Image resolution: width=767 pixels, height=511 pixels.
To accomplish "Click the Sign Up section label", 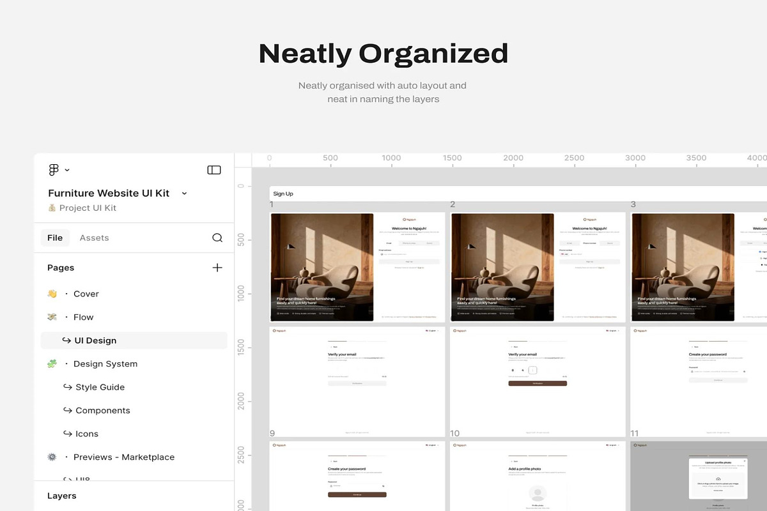I will click(x=283, y=194).
